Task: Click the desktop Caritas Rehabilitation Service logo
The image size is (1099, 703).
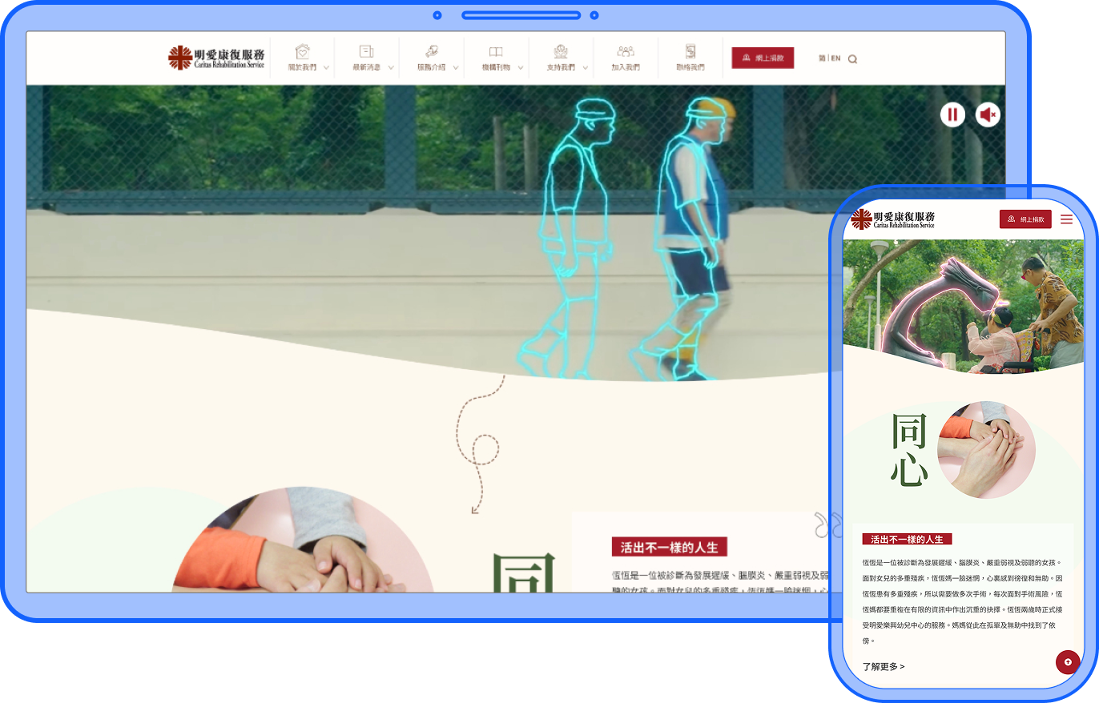Action: point(216,58)
